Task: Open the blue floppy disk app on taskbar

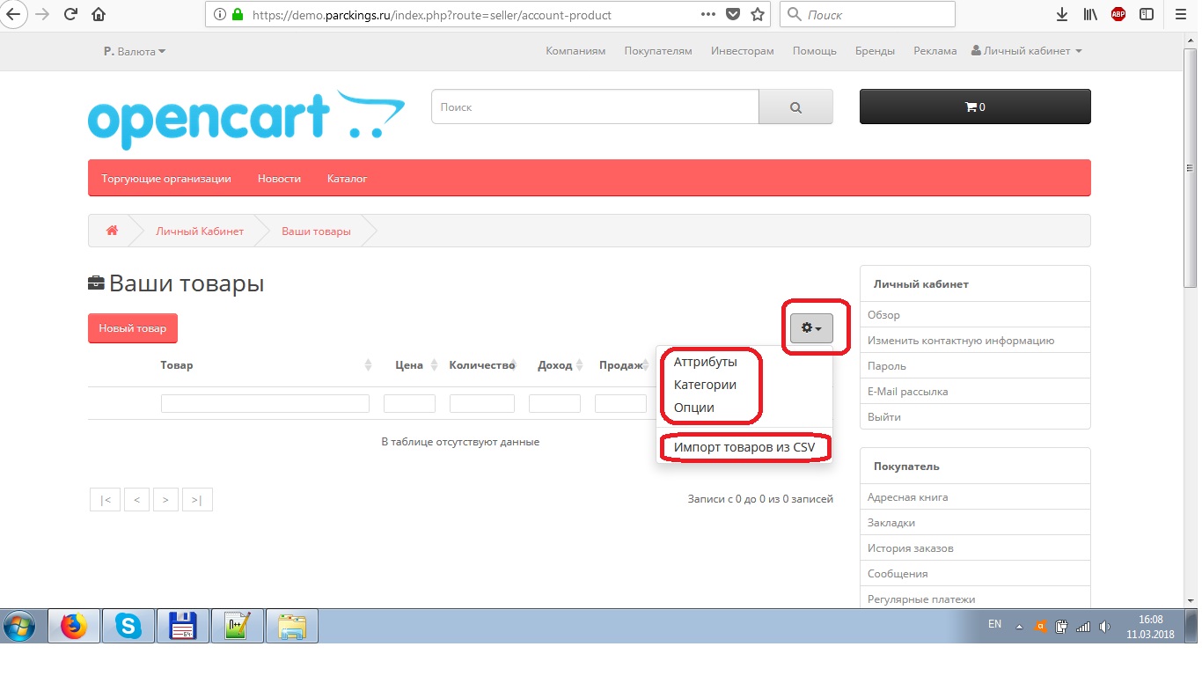Action: (x=183, y=627)
